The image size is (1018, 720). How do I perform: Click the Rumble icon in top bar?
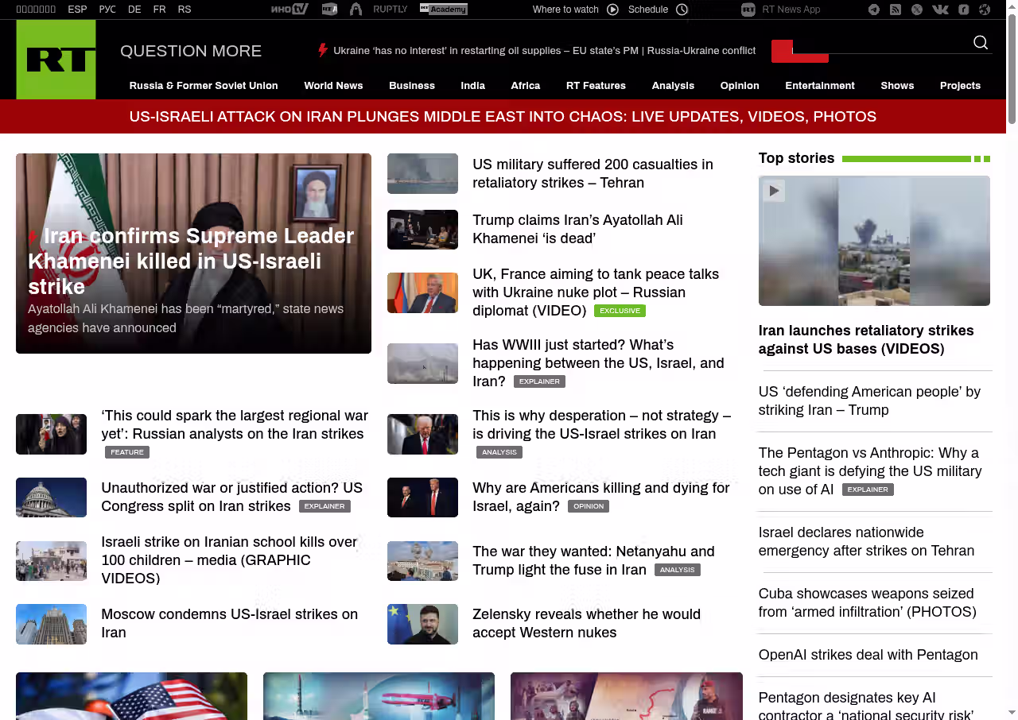coord(963,10)
